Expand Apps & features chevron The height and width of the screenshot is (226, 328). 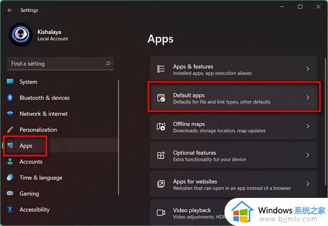[307, 69]
